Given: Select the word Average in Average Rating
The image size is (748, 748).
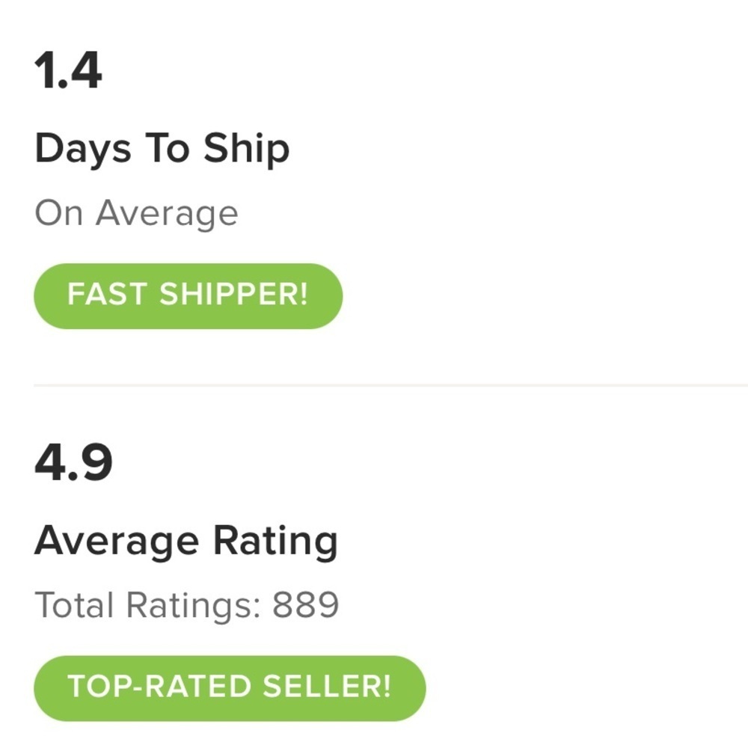Looking at the screenshot, I should pos(117,540).
